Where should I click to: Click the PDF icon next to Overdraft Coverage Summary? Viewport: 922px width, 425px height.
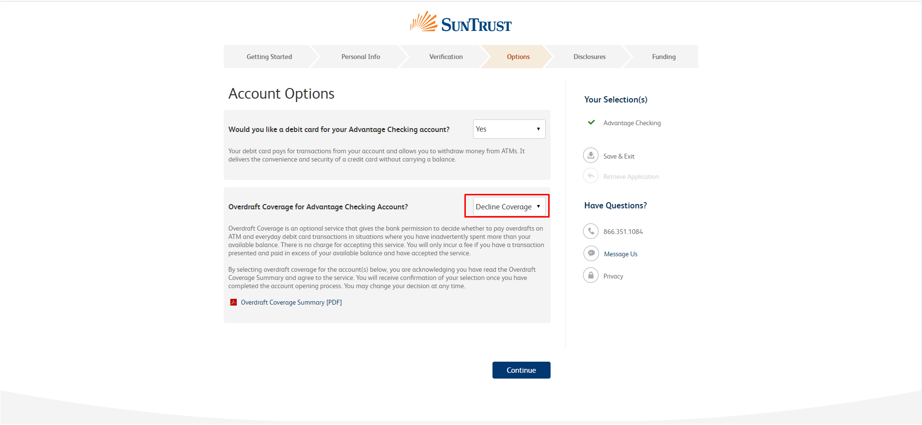[x=233, y=302]
